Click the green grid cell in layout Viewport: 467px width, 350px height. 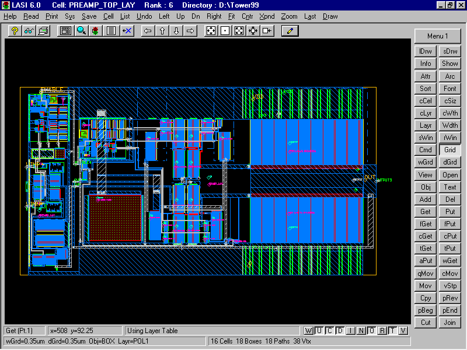pos(116,218)
